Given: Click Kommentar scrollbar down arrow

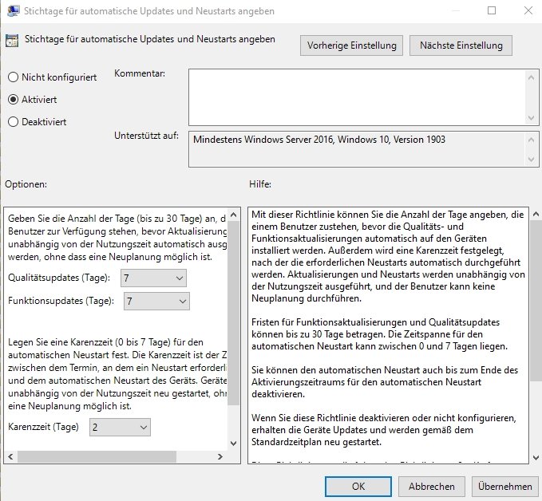Looking at the screenshot, I should pyautogui.click(x=532, y=118).
